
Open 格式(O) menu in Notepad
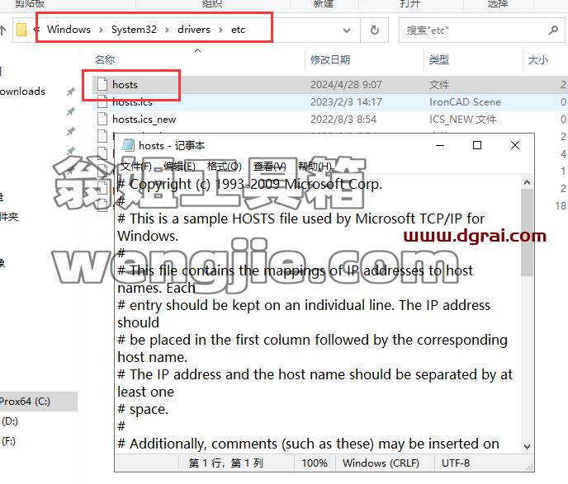coord(225,167)
